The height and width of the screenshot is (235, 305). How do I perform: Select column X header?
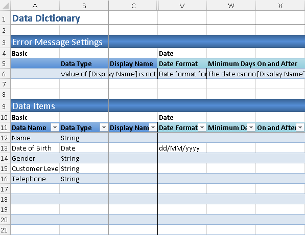click(x=280, y=6)
